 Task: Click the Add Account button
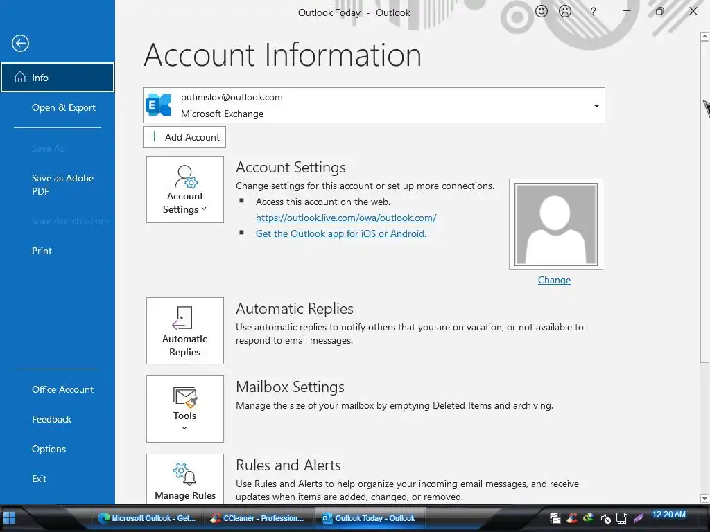pyautogui.click(x=184, y=136)
